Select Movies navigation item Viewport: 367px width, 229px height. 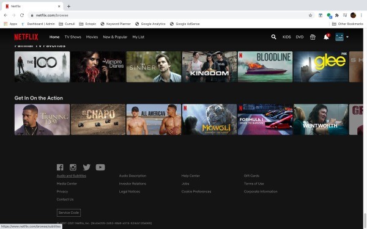[92, 37]
